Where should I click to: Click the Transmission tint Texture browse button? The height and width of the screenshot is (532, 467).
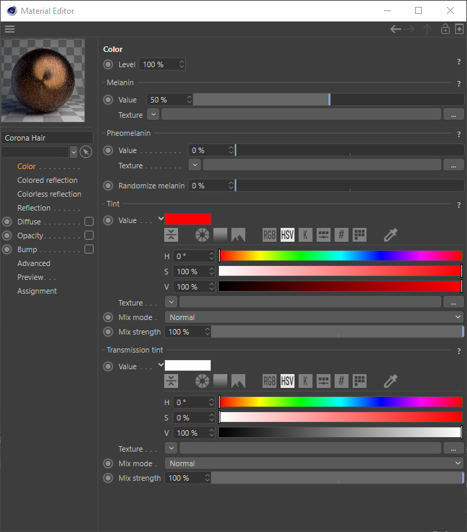coord(453,449)
